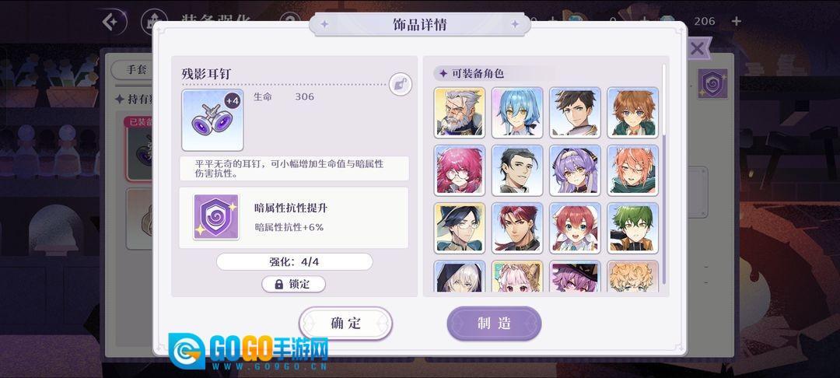Click the purple shield icon at far right
840x378 pixels.
pyautogui.click(x=712, y=84)
